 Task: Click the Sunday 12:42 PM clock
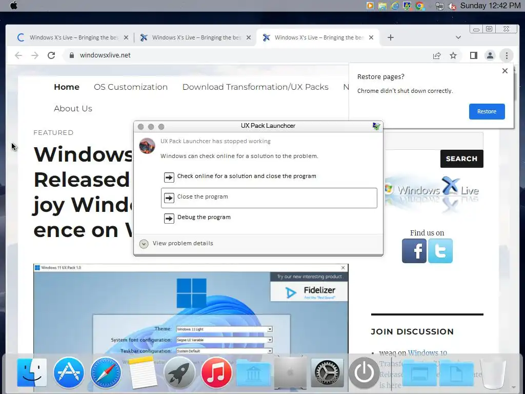tap(490, 6)
